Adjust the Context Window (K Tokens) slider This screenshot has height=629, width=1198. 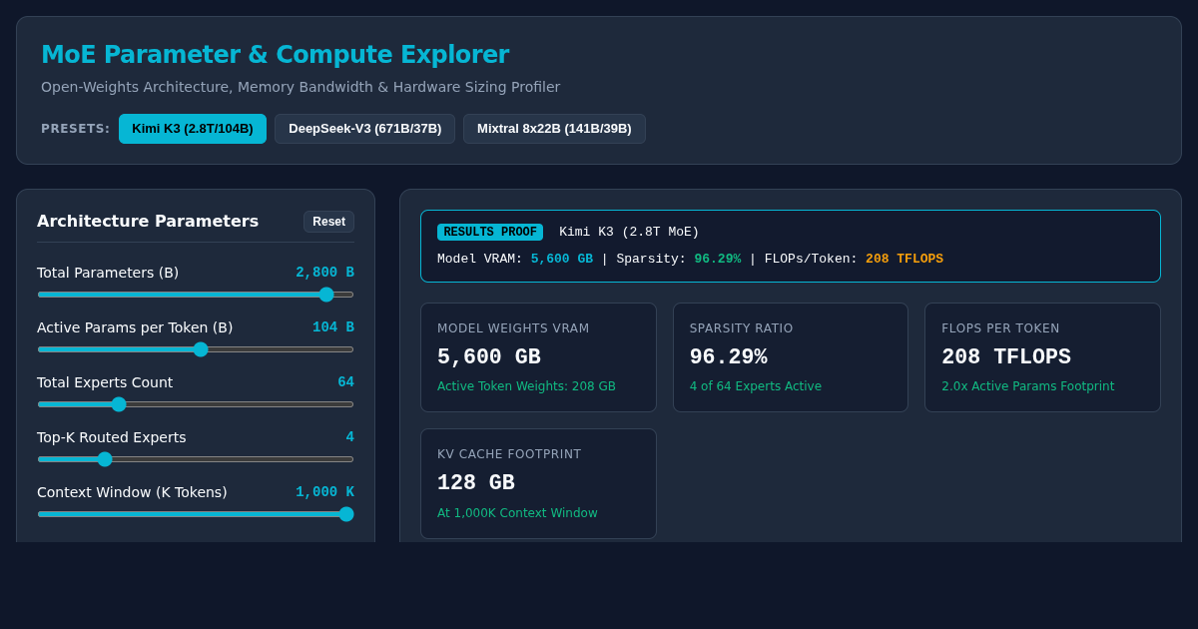[196, 514]
